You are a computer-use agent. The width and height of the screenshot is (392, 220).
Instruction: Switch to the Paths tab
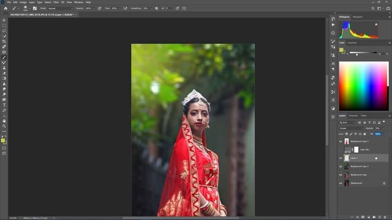point(364,116)
